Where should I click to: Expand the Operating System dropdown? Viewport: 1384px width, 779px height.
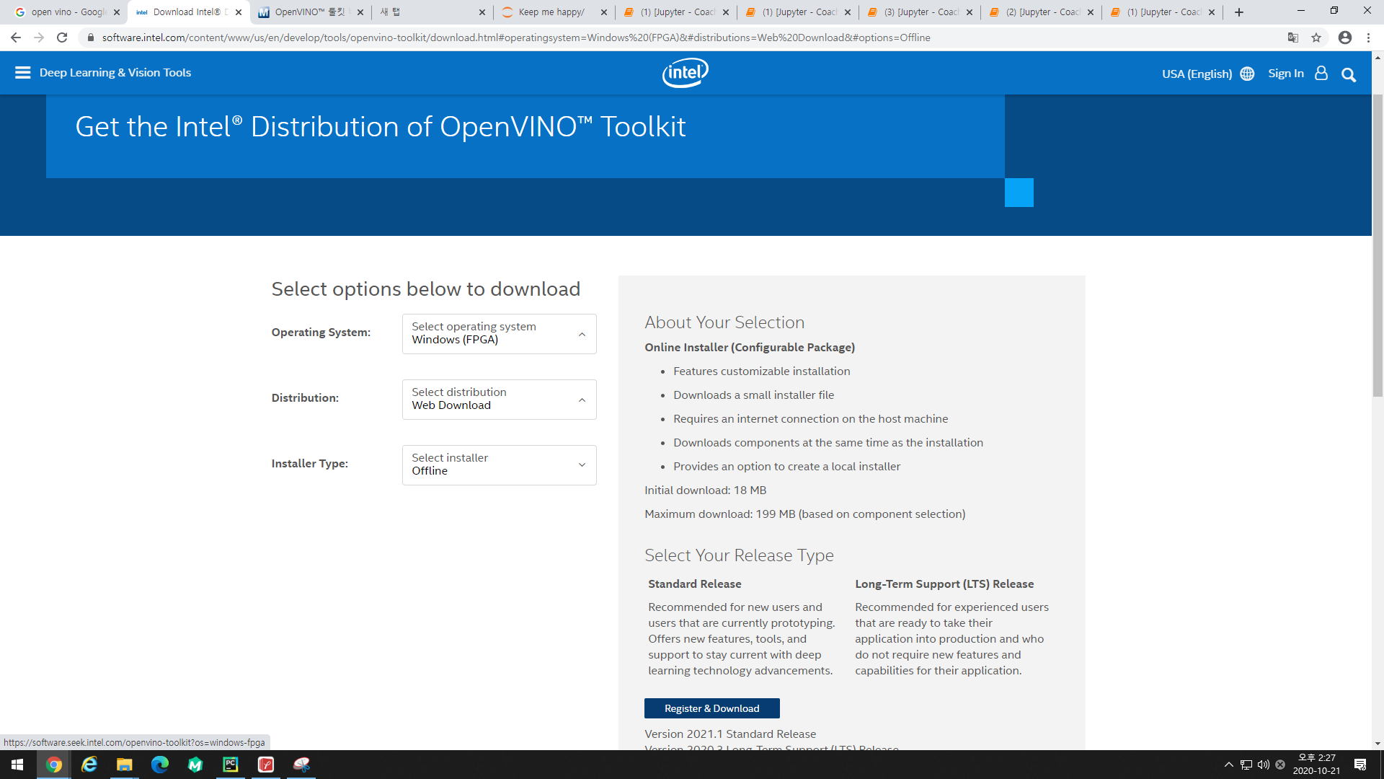tap(499, 333)
